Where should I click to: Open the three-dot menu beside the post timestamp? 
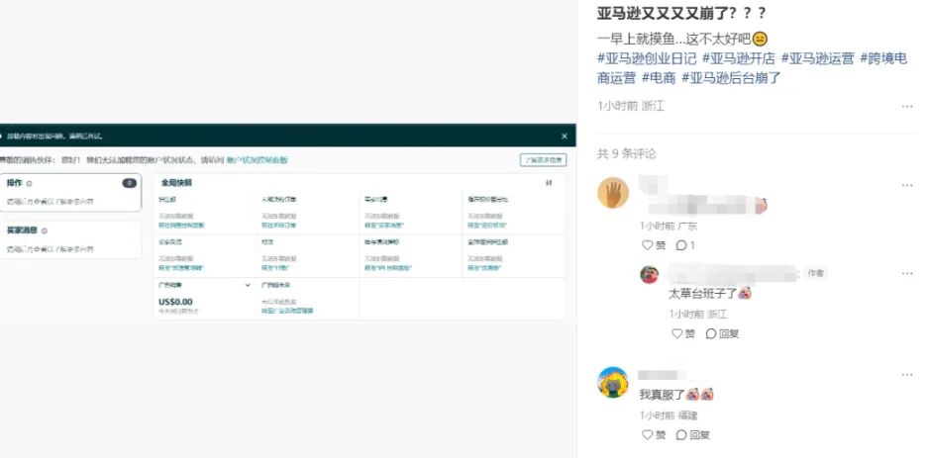click(906, 106)
